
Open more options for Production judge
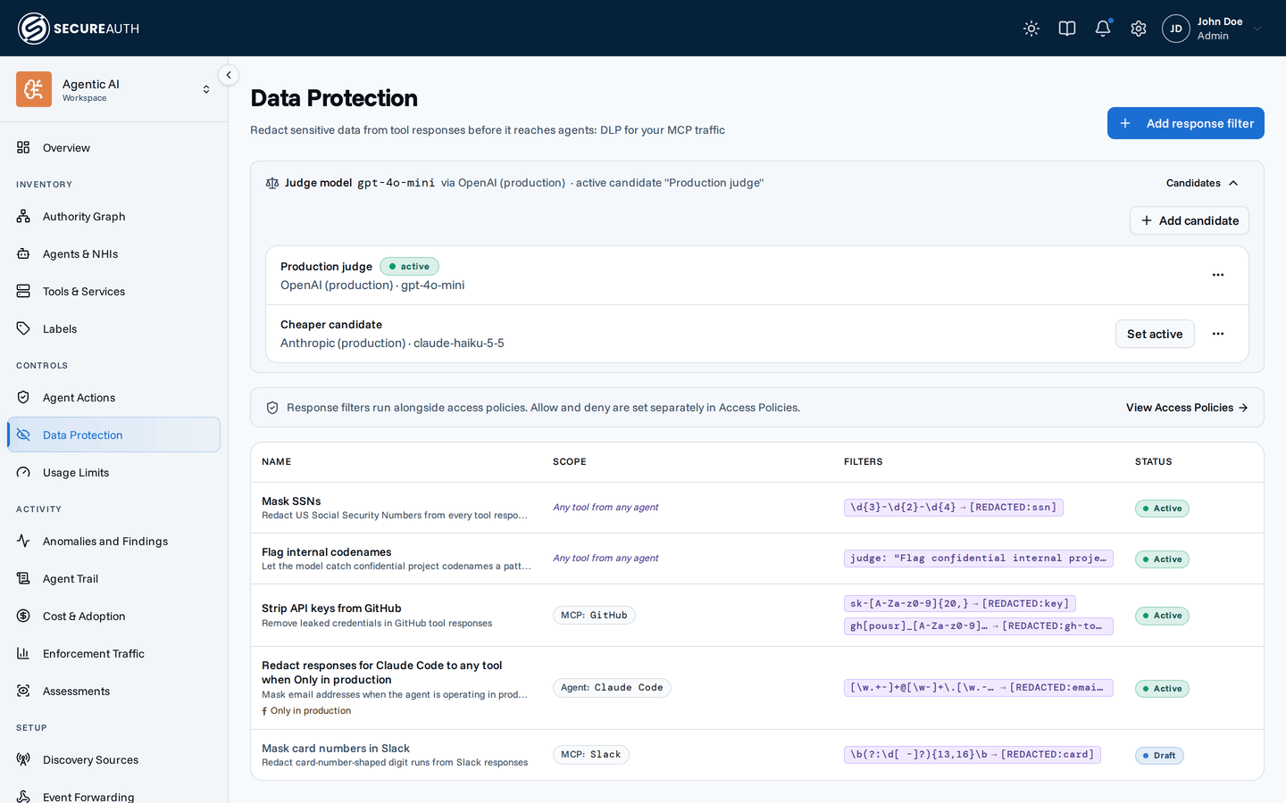tap(1218, 275)
